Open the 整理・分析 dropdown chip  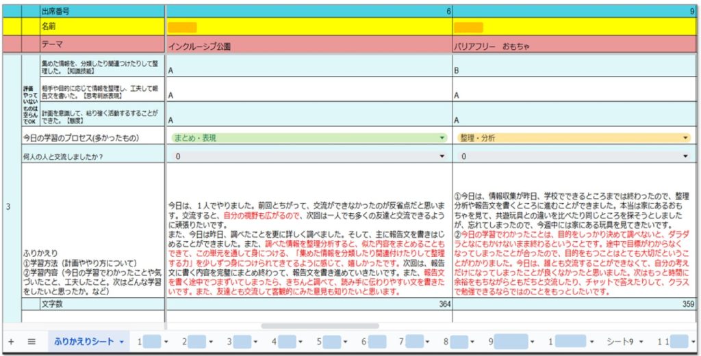686,138
